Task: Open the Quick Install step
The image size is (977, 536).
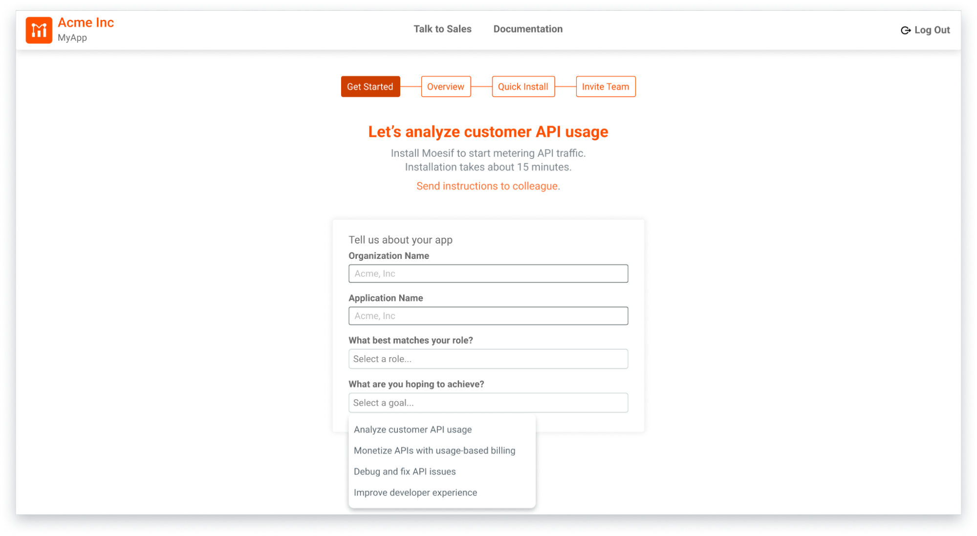Action: (x=523, y=86)
